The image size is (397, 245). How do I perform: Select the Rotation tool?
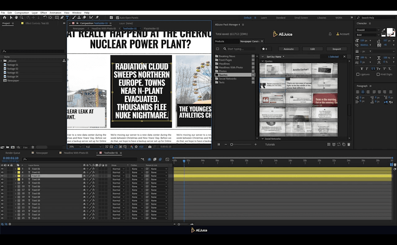tap(45, 18)
